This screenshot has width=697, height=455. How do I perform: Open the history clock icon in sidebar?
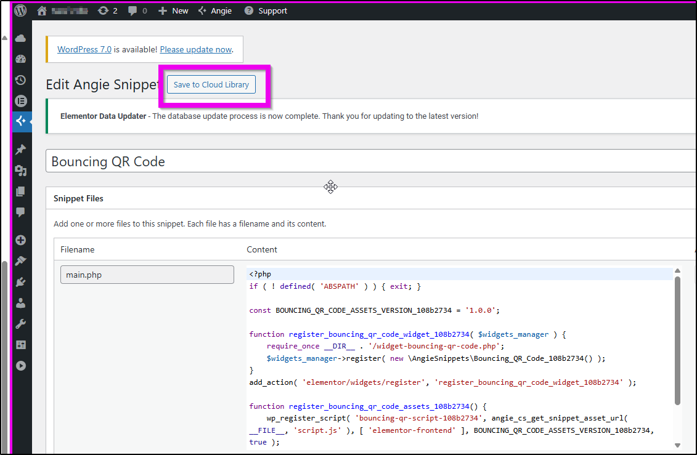tap(20, 80)
